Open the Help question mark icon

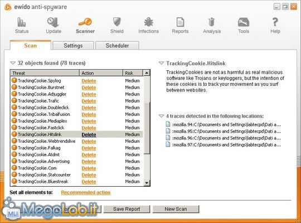[275, 22]
